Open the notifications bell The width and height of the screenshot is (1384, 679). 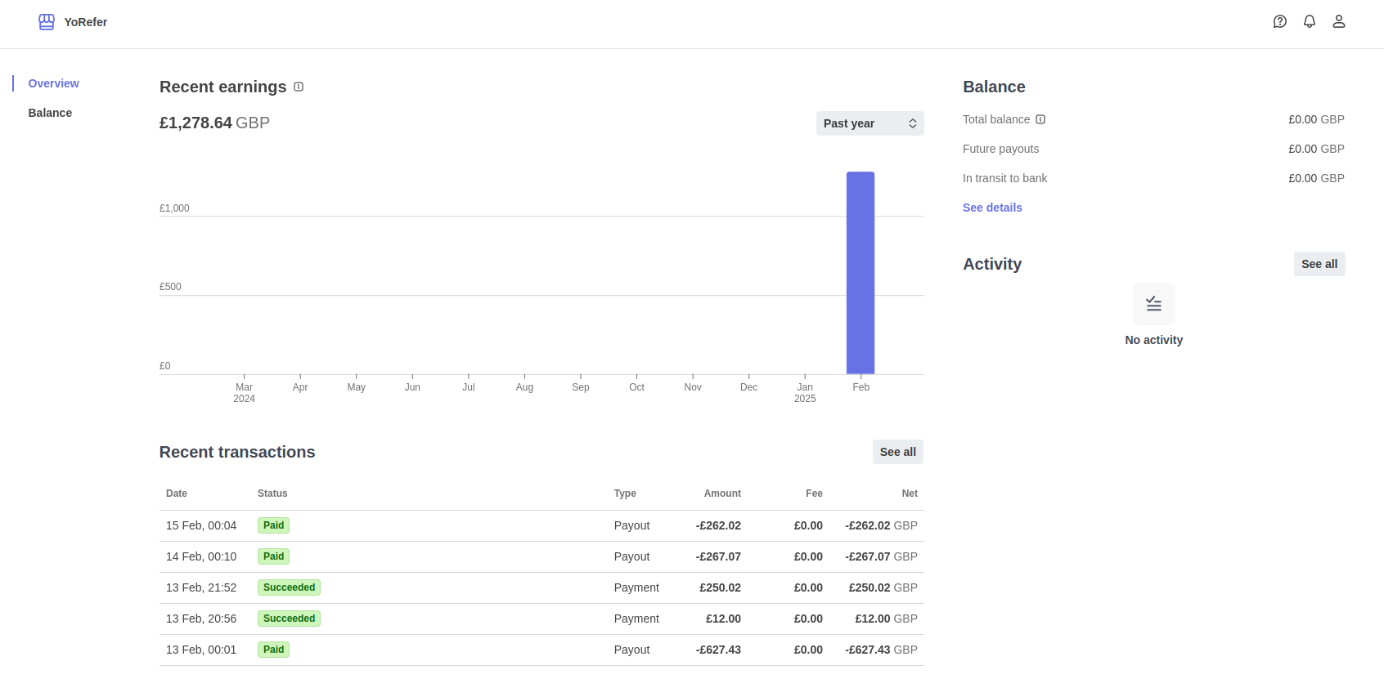(x=1310, y=21)
